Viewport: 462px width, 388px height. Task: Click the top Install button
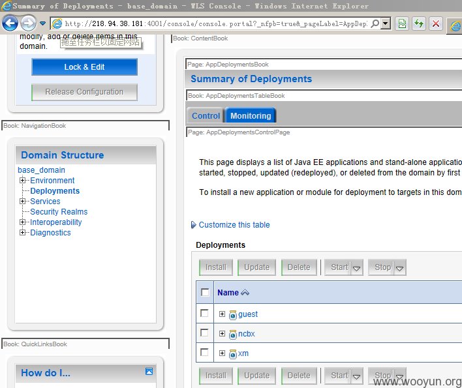click(216, 267)
